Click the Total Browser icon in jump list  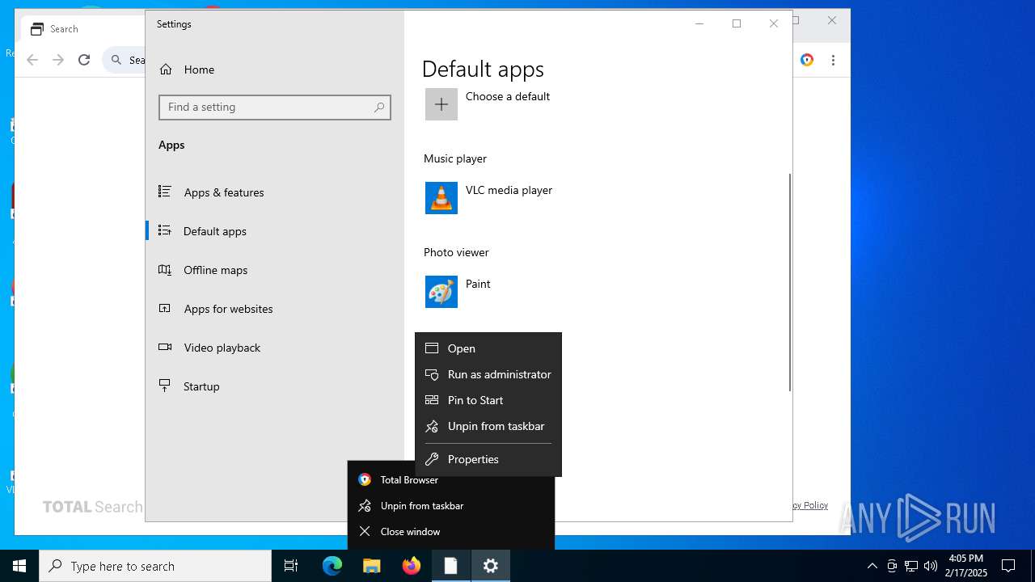[x=365, y=479]
